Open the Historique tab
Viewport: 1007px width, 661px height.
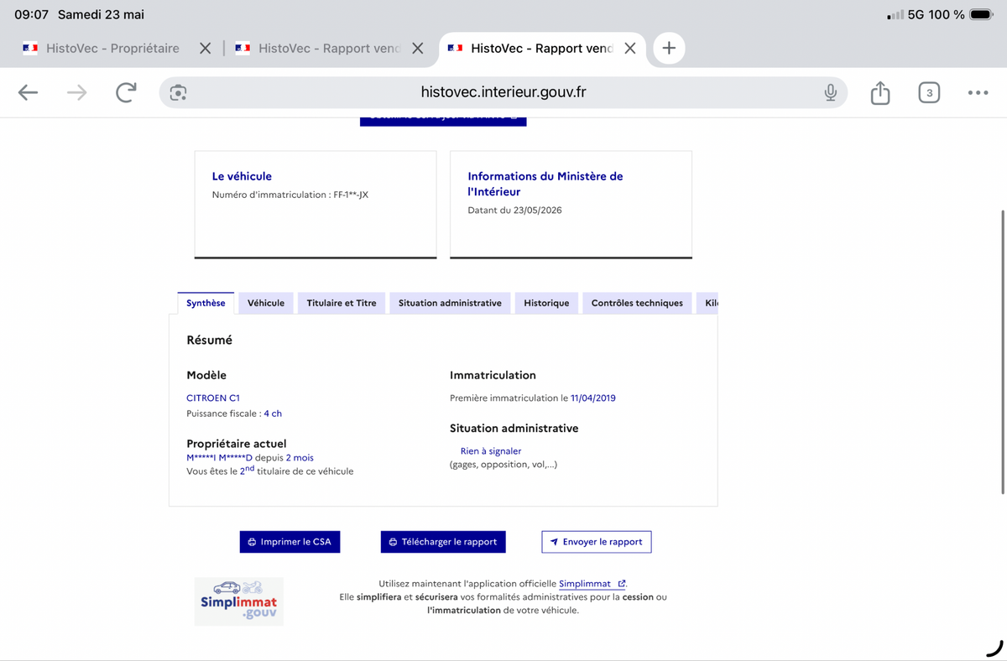pos(546,303)
